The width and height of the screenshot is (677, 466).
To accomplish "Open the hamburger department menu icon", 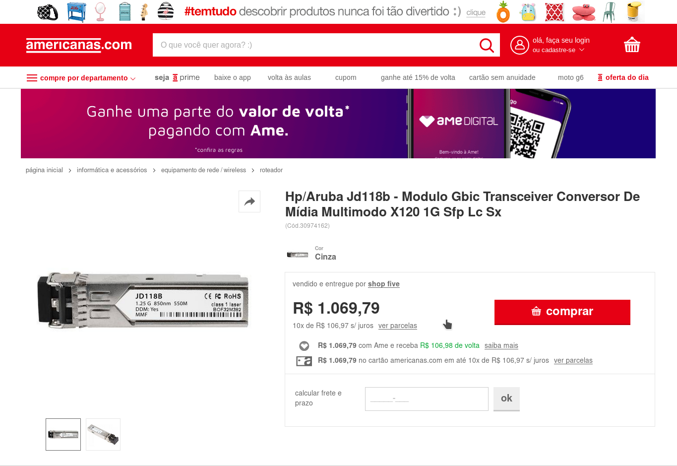I will [x=32, y=78].
